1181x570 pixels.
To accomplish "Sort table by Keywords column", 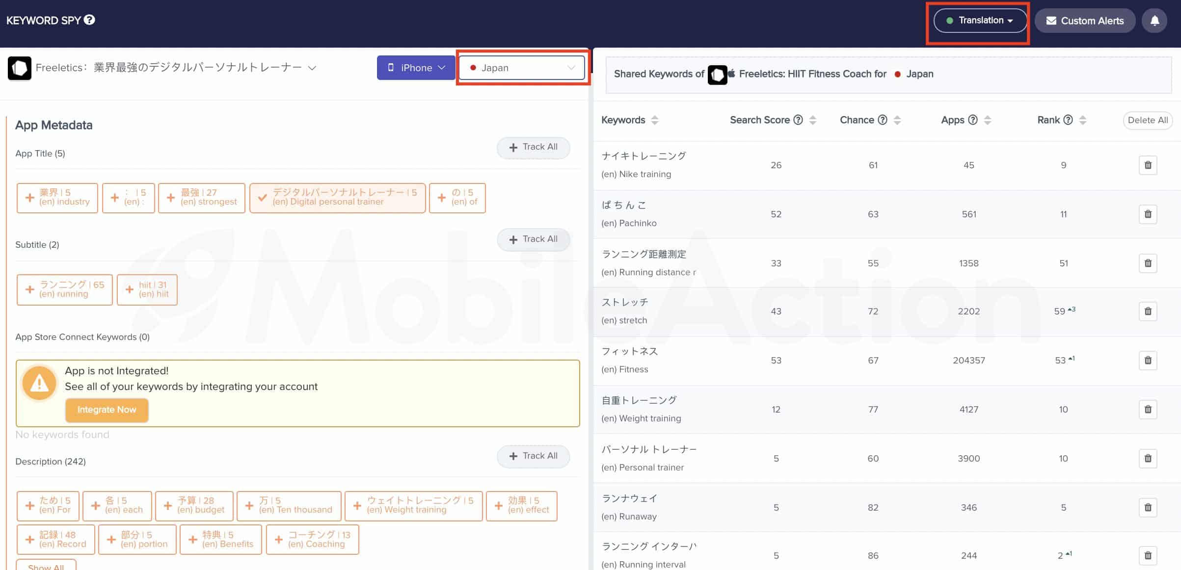I will click(x=654, y=120).
